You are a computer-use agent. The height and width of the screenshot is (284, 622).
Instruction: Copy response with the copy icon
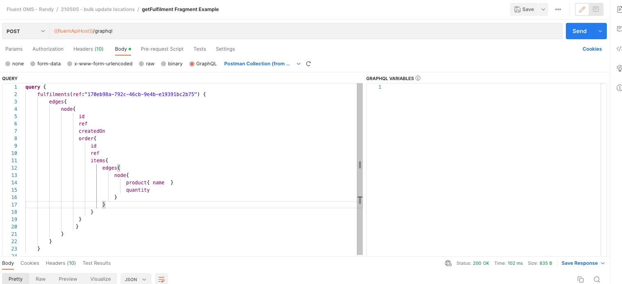580,280
